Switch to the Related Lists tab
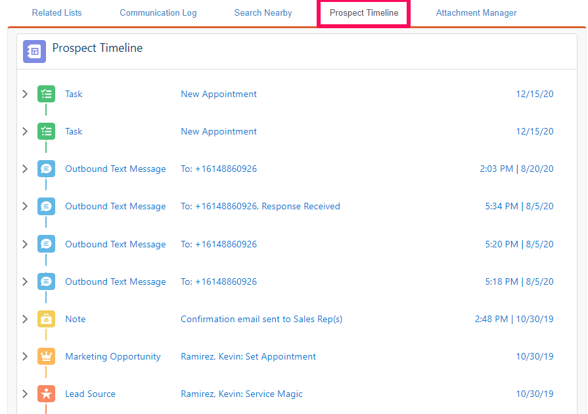Image resolution: width=588 pixels, height=414 pixels. [x=57, y=12]
